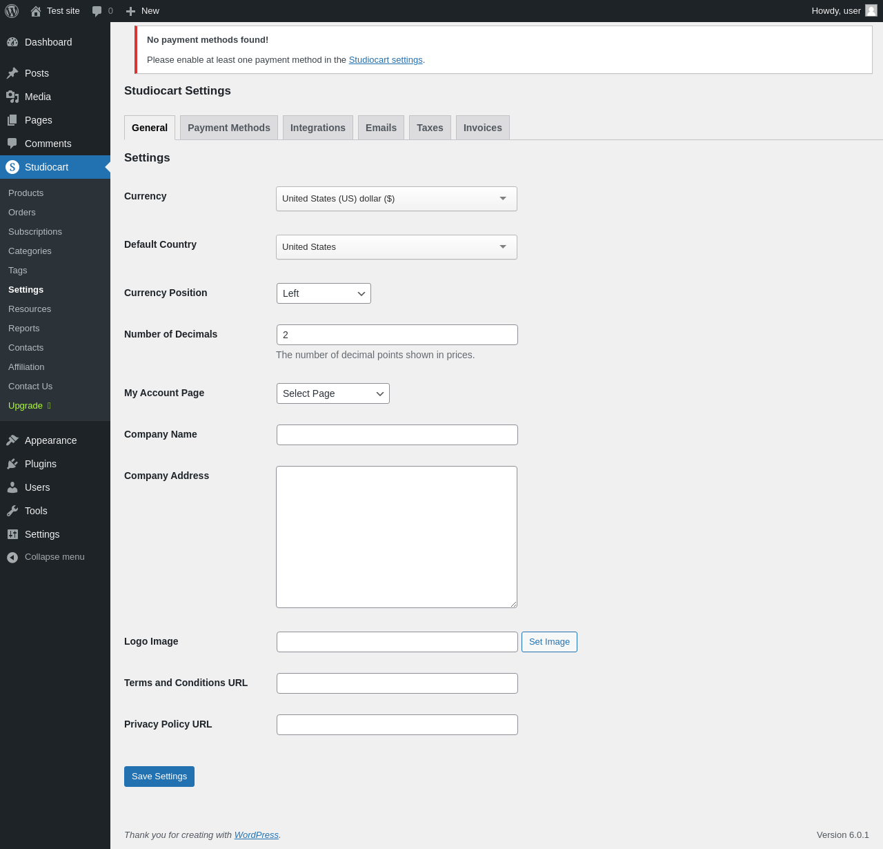
Task: Open the Plugins menu item
Action: [x=55, y=464]
